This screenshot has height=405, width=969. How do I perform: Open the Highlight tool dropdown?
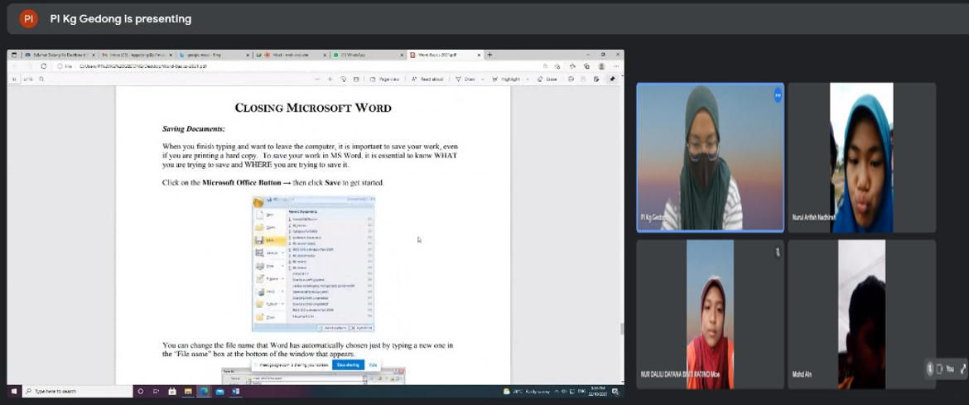[527, 80]
